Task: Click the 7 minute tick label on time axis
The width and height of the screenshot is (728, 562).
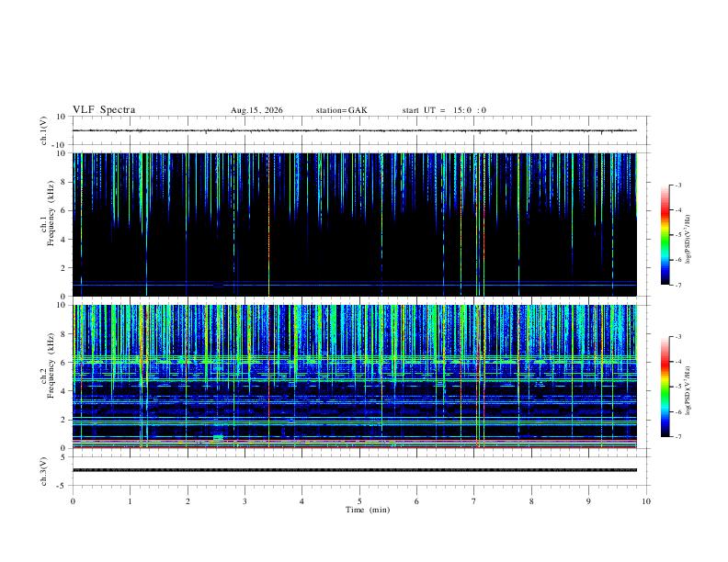Action: pos(474,501)
